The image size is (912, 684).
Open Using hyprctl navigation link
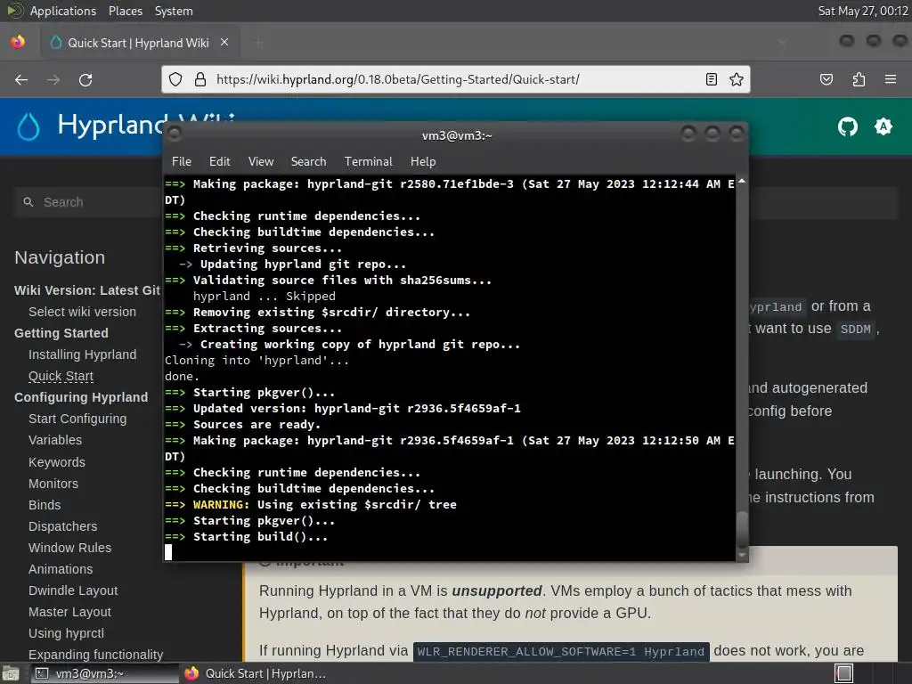(x=66, y=633)
